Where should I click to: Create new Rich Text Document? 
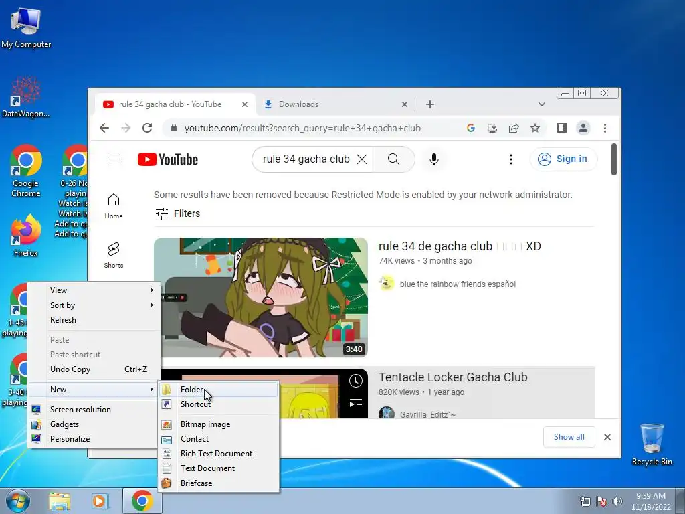tap(219, 454)
